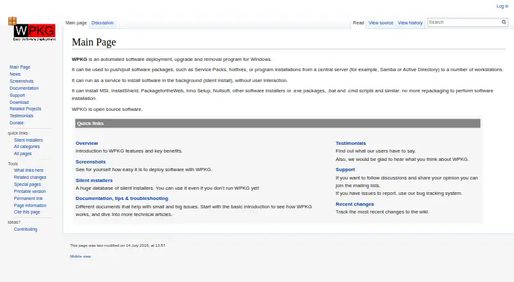Switch to the Main page tab
This screenshot has height=282, width=514.
76,23
